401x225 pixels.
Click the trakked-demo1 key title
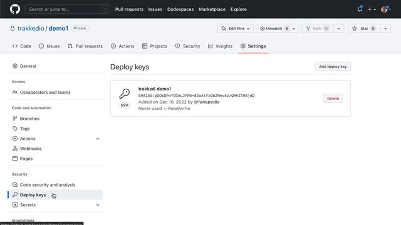click(155, 89)
